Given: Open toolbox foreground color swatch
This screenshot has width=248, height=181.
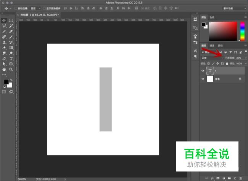Looking at the screenshot, I should click(x=6, y=81).
